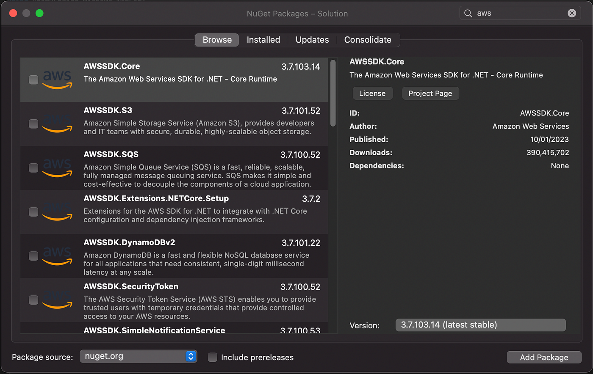Open the Package source nuget.org dropdown

tap(139, 356)
